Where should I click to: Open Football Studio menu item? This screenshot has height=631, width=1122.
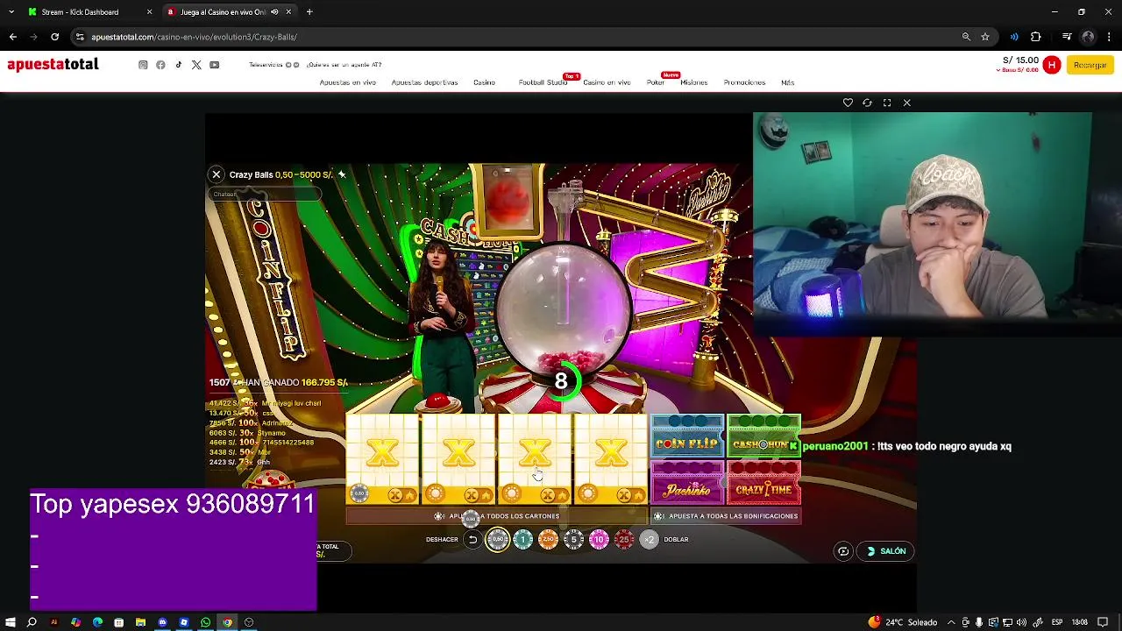543,82
